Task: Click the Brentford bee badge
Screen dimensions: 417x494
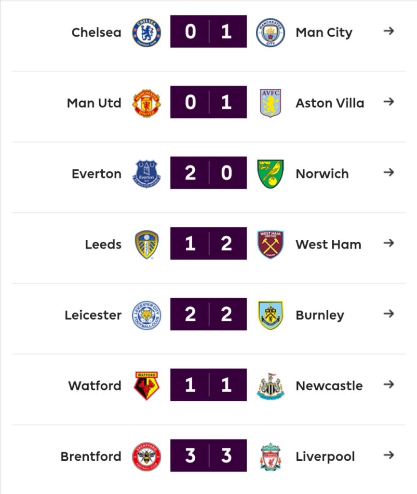Action: (x=147, y=456)
